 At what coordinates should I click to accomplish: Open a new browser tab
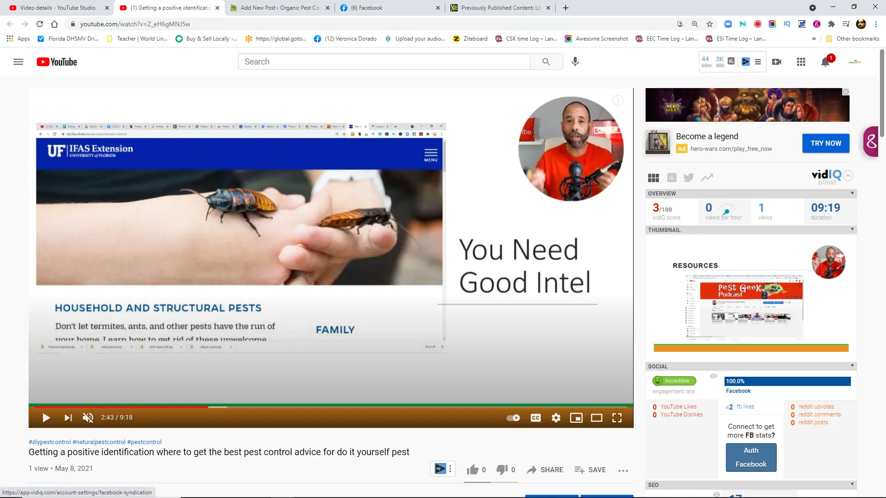click(x=566, y=8)
